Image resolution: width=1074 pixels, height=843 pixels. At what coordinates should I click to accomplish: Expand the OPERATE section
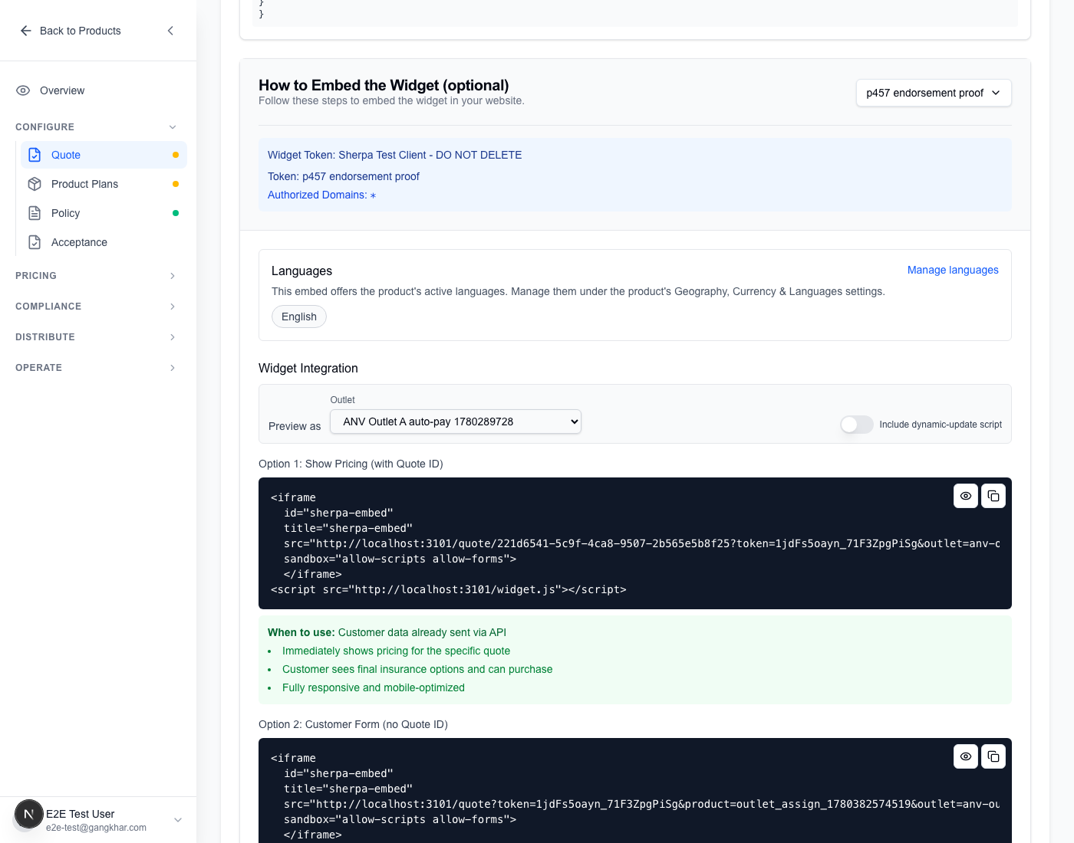[x=173, y=368]
